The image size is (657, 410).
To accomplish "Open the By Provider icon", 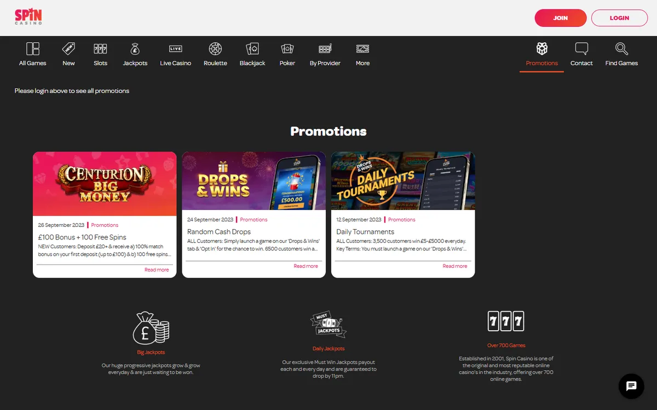I will pos(325,49).
